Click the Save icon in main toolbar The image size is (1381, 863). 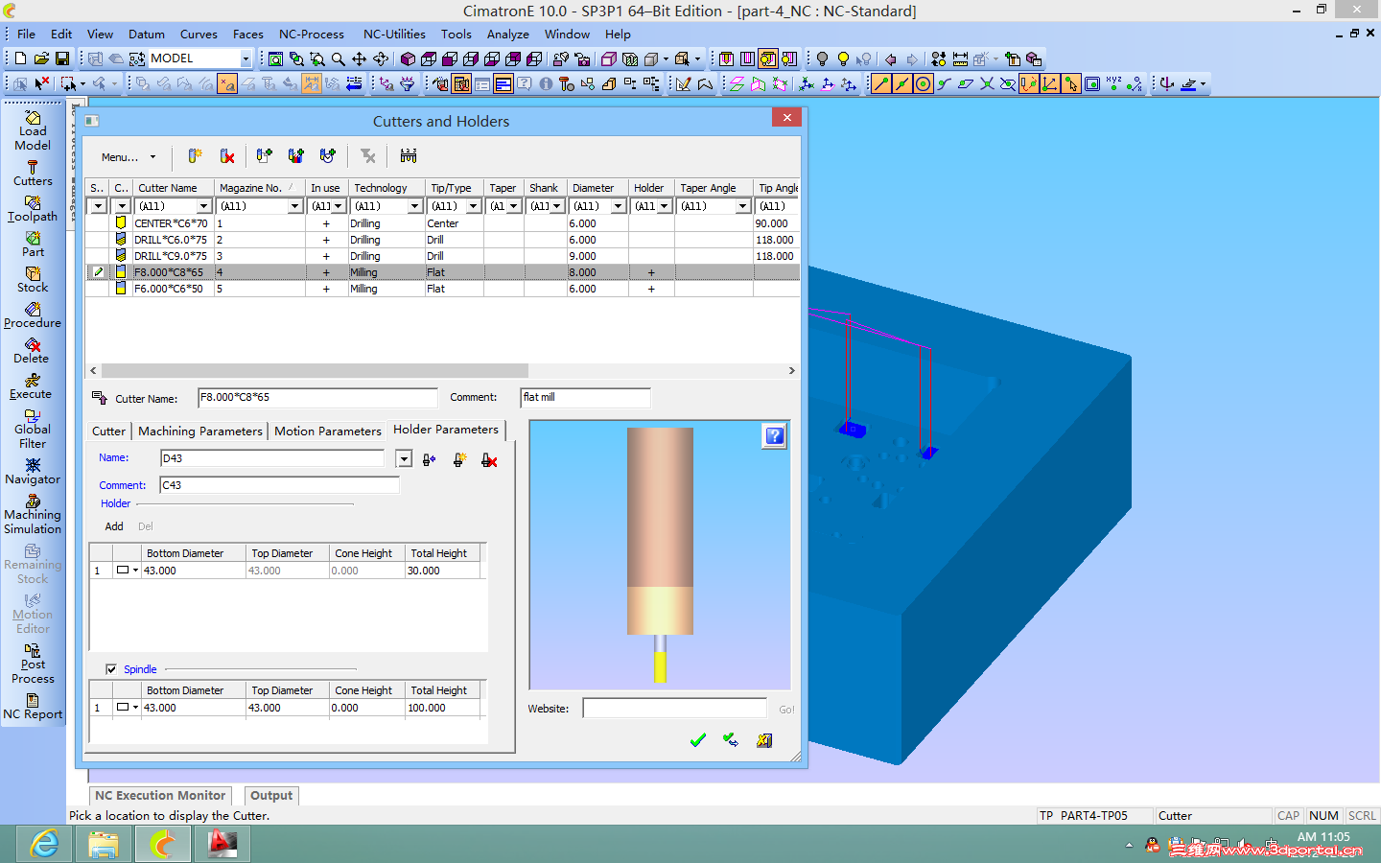(x=62, y=58)
